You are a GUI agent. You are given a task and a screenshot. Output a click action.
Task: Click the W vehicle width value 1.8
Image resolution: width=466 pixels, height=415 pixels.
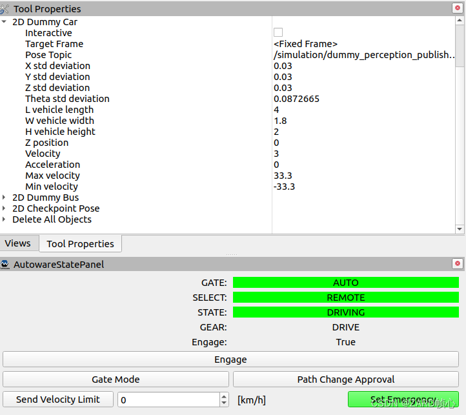coord(280,121)
